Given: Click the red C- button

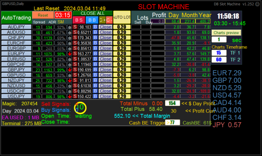Looking at the screenshot, I should 109,20.
